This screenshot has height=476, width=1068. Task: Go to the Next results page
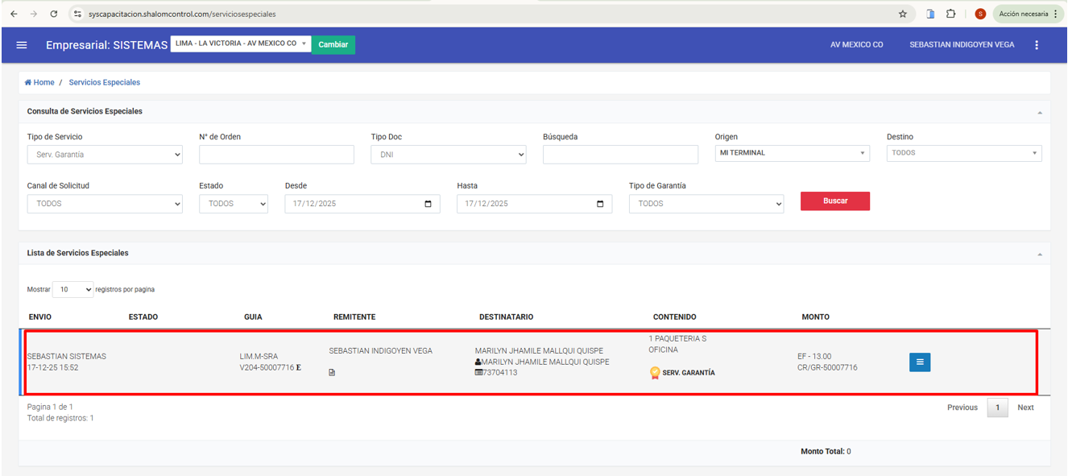coord(1025,408)
